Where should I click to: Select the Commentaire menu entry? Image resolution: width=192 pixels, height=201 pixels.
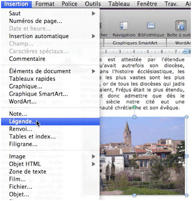50,59
